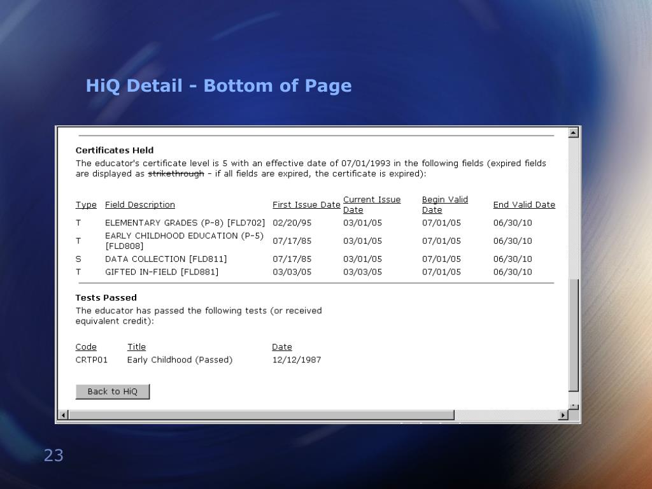Click type S in Data Collection row
This screenshot has width=652, height=489.
pos(78,259)
